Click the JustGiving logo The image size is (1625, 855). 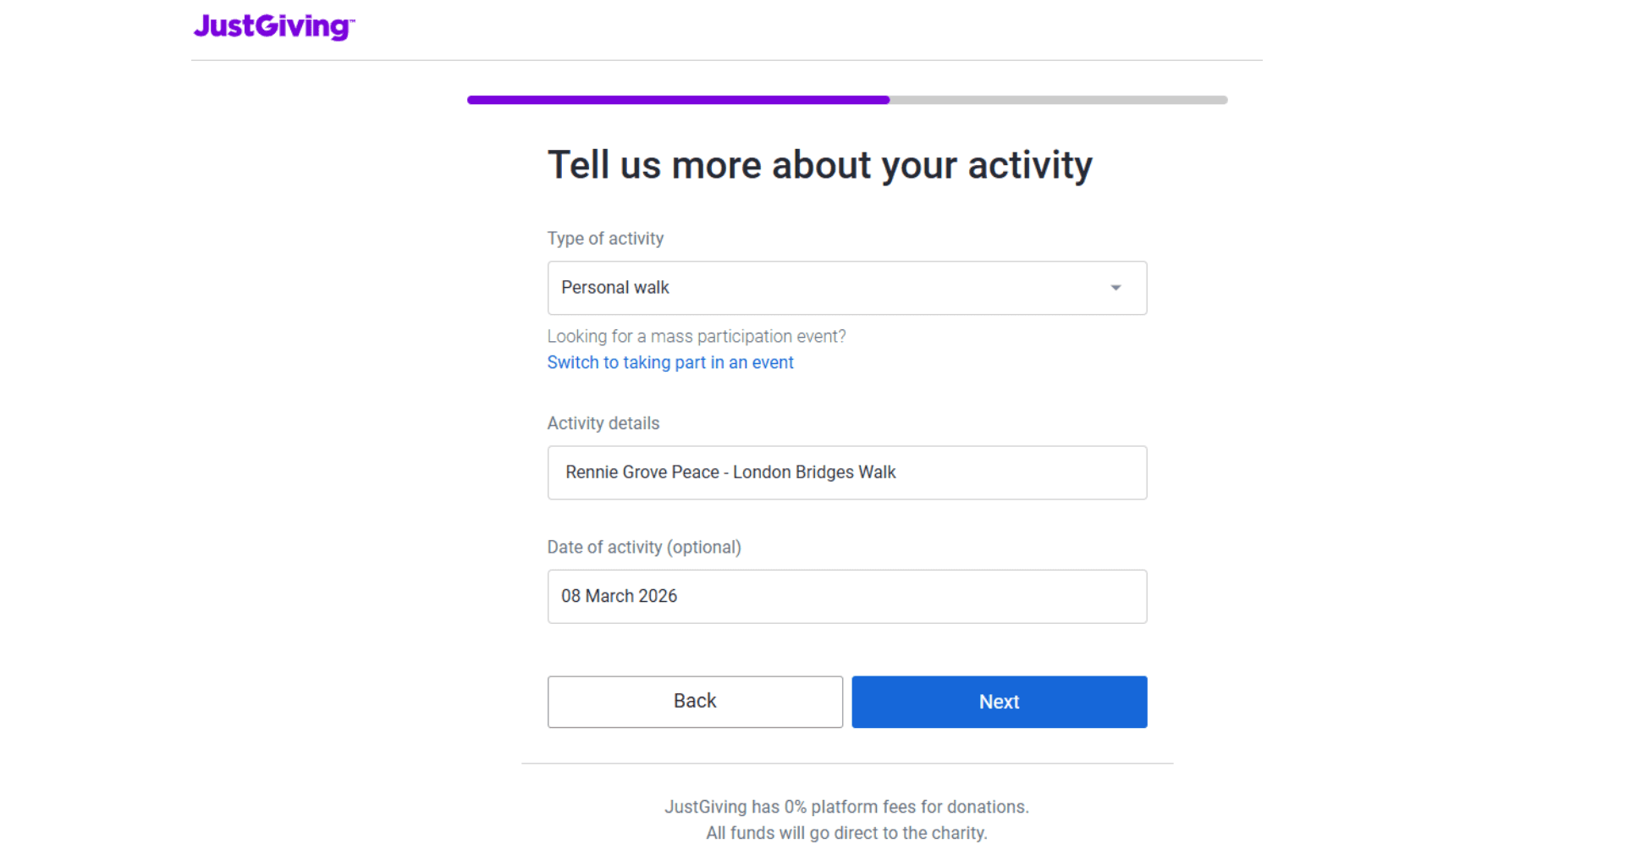click(273, 26)
